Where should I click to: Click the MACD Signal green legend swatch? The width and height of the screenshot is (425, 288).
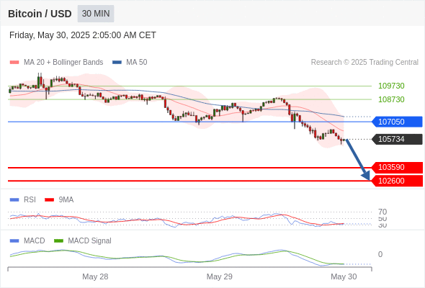click(58, 241)
